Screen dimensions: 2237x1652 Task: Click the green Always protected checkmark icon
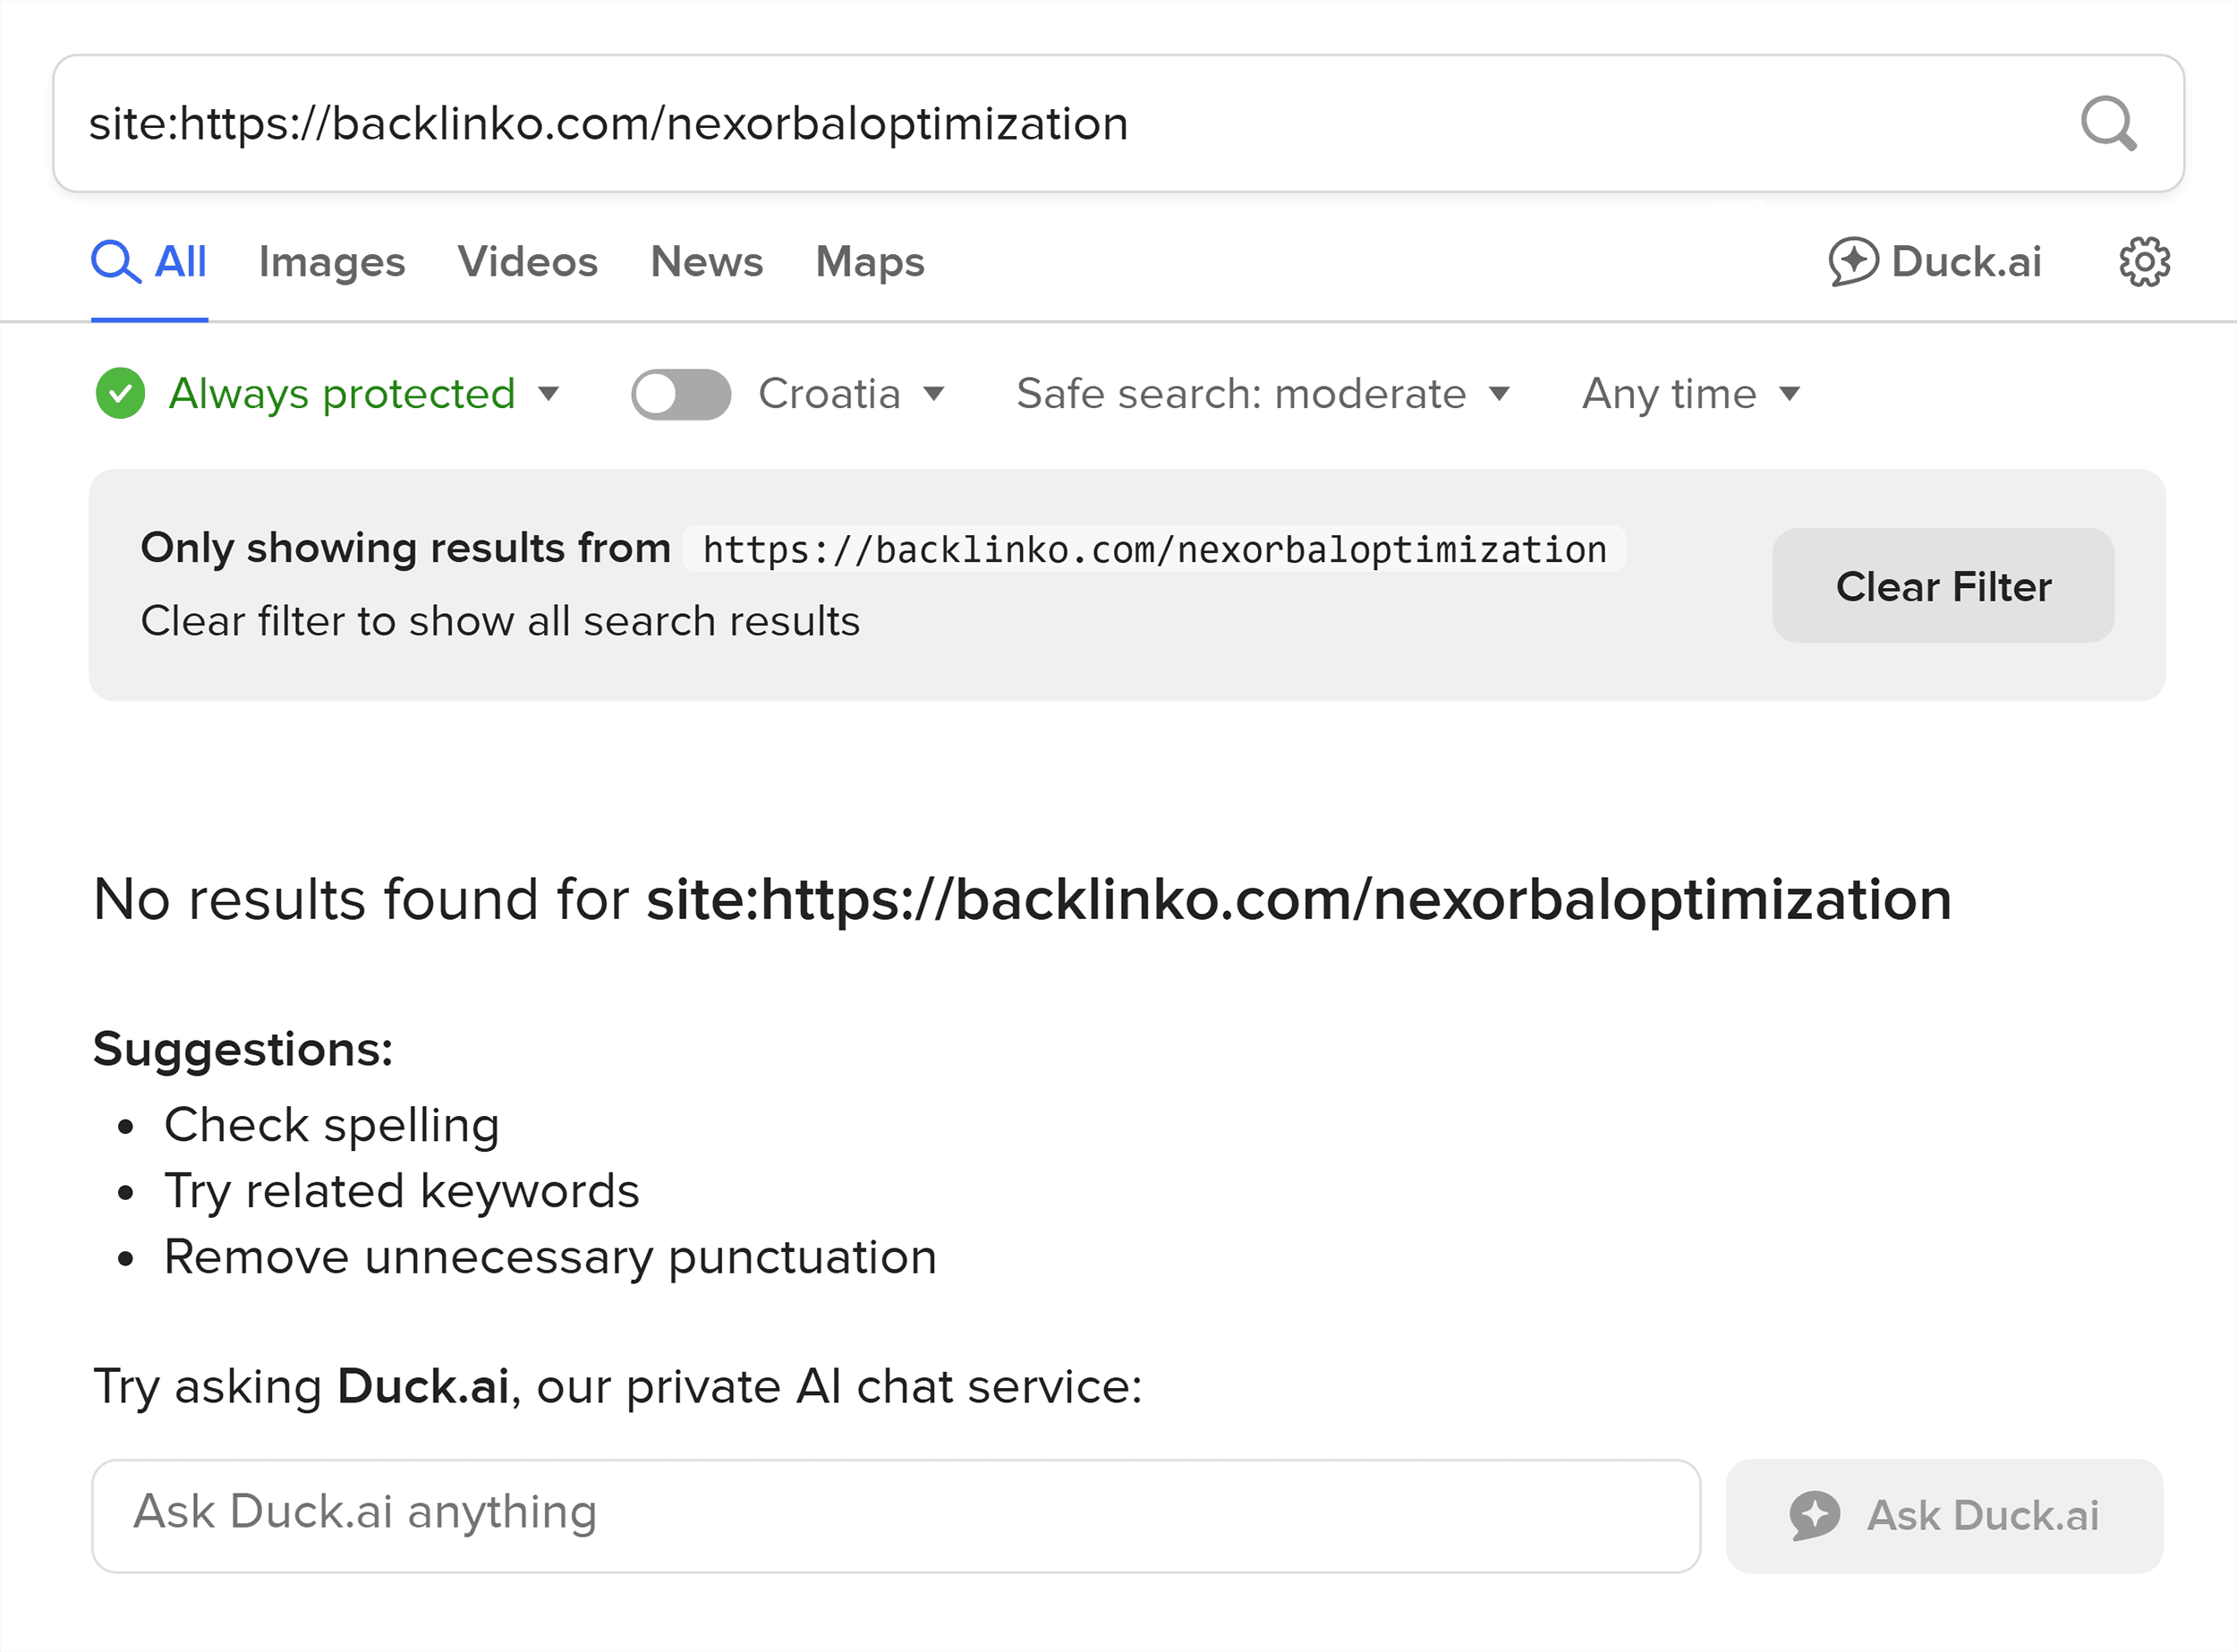click(121, 393)
